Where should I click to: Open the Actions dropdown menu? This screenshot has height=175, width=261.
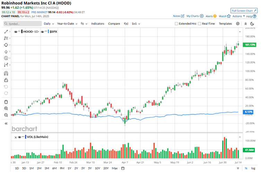point(238,16)
